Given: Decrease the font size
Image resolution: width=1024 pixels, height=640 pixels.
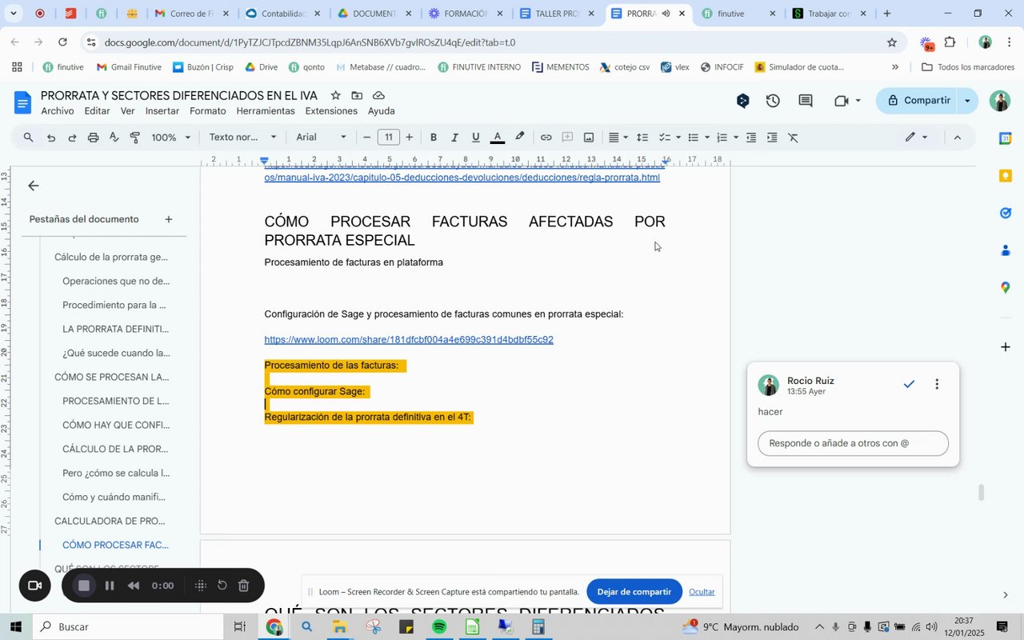Looking at the screenshot, I should coord(367,138).
